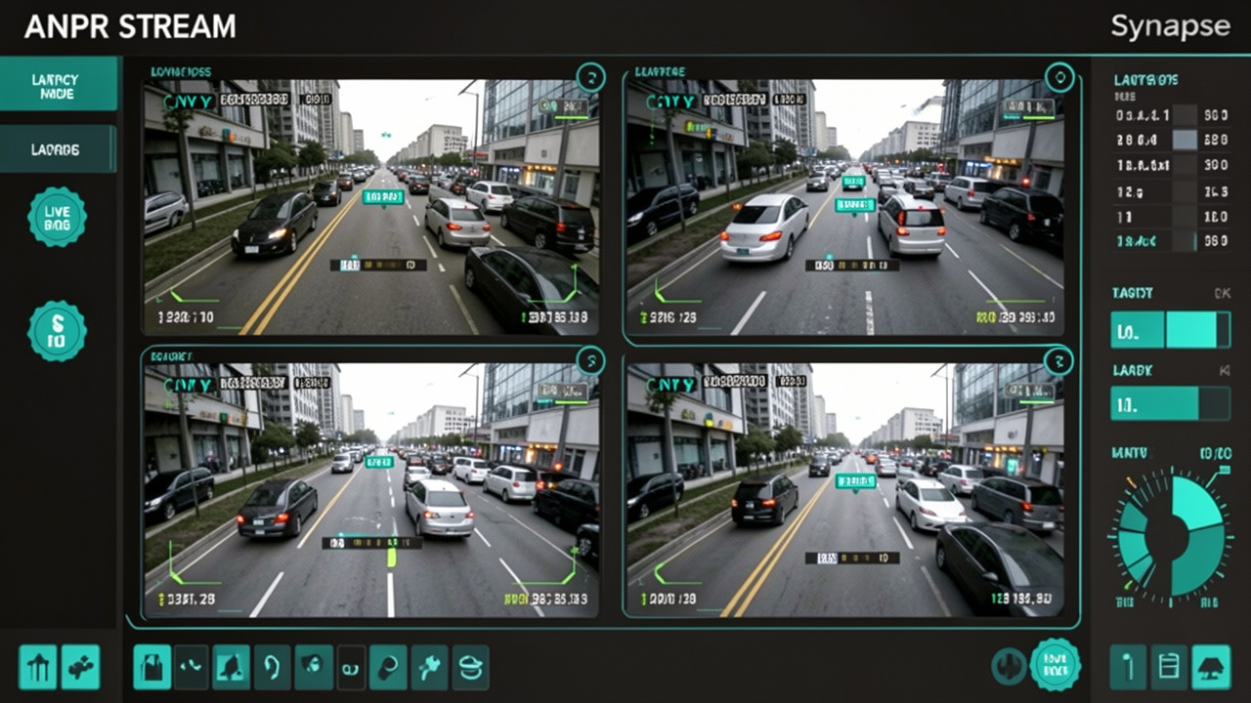This screenshot has height=703, width=1251.
Task: Select the grey-blue swatch in the table's second row
Action: 1185,140
